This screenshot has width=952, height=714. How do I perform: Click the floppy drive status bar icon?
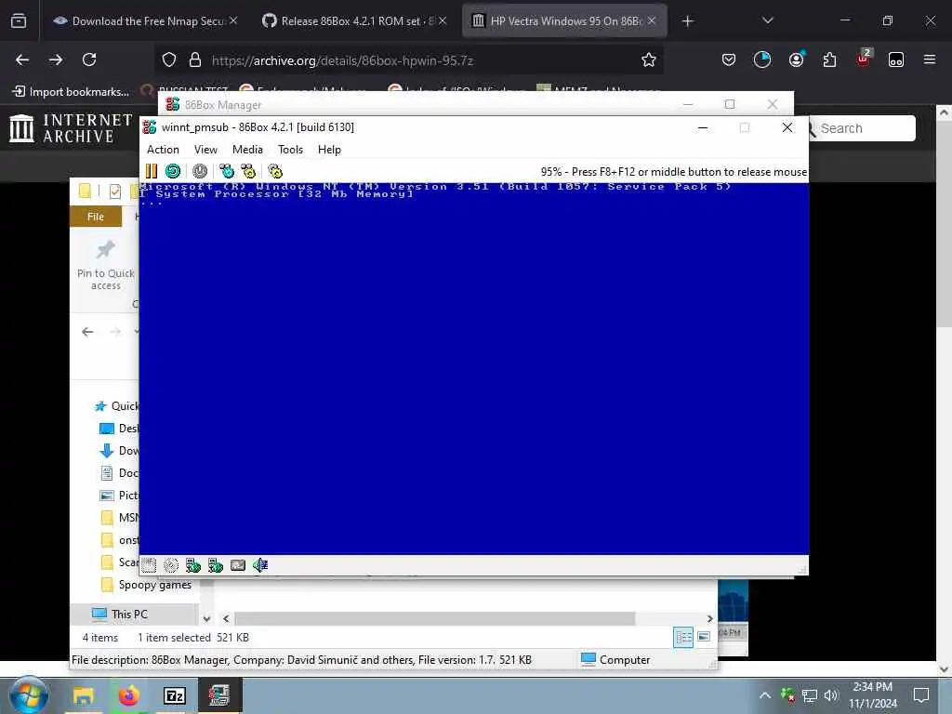tap(149, 565)
